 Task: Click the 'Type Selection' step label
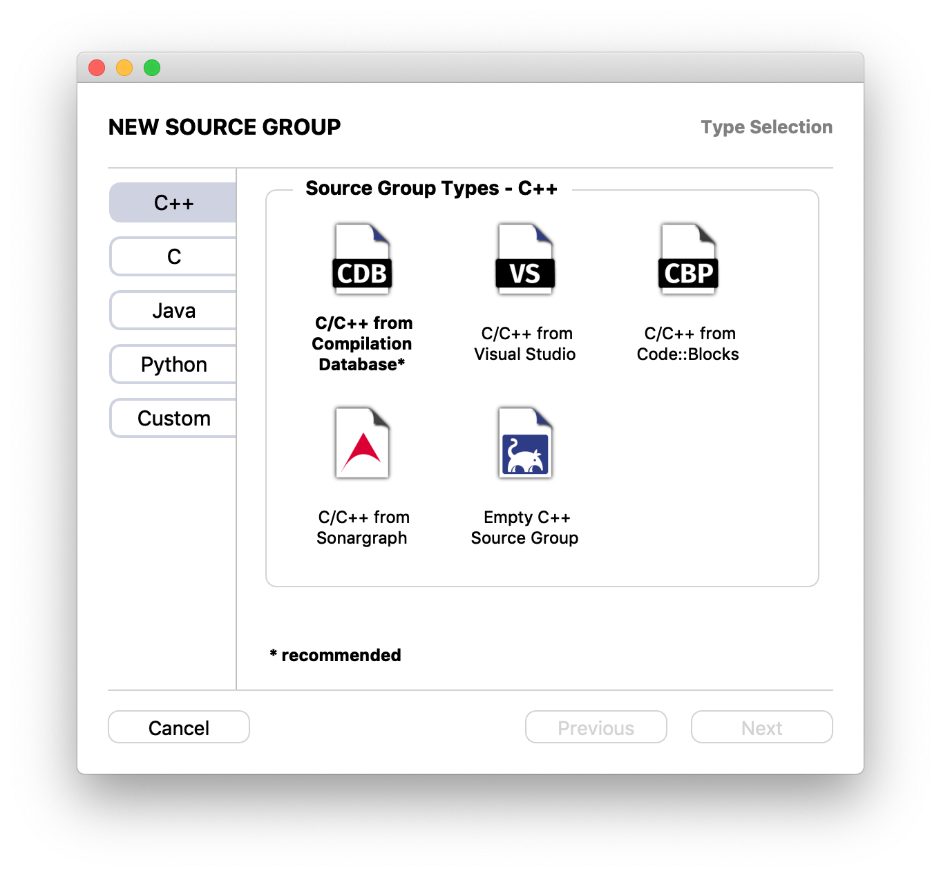[767, 127]
